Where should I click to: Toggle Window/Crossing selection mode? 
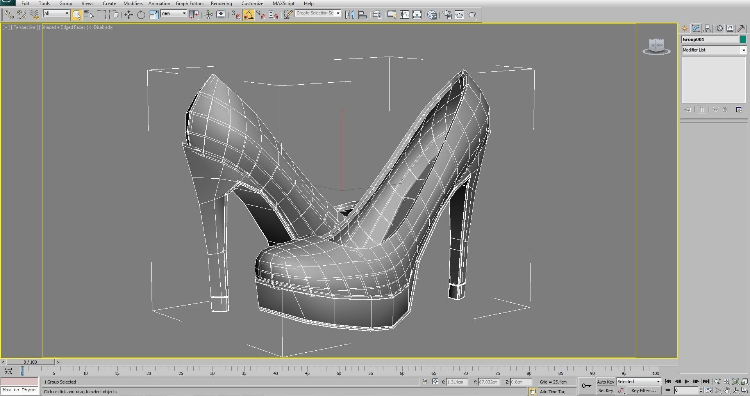coord(114,15)
